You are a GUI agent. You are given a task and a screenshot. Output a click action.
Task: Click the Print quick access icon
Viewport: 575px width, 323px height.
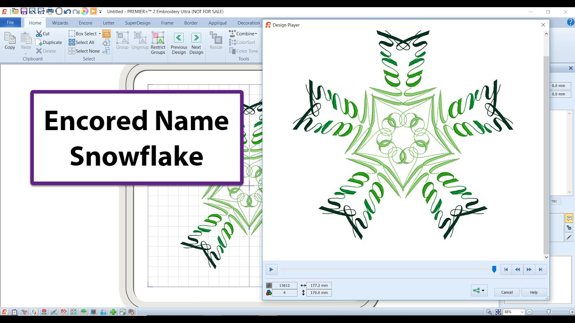tap(50, 11)
